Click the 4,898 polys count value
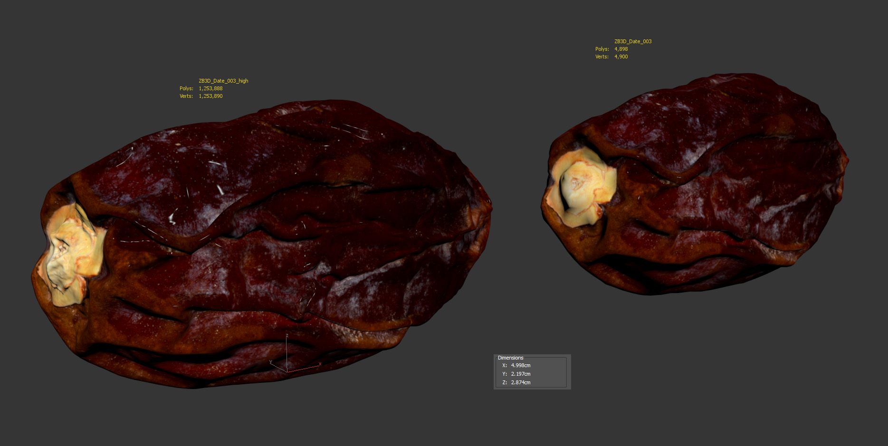The height and width of the screenshot is (446, 888). [621, 49]
